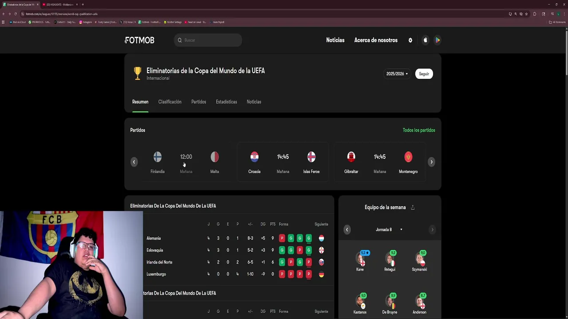
Task: Open the Mail en iCloud bookmark
Action: [x=17, y=22]
